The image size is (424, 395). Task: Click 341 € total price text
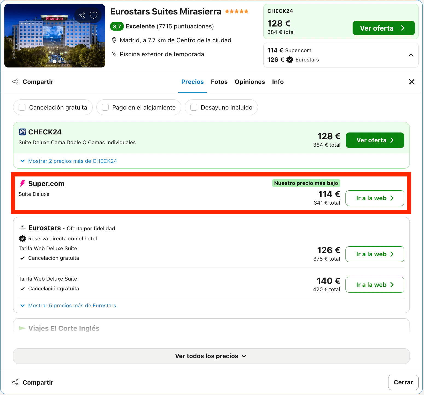point(327,203)
